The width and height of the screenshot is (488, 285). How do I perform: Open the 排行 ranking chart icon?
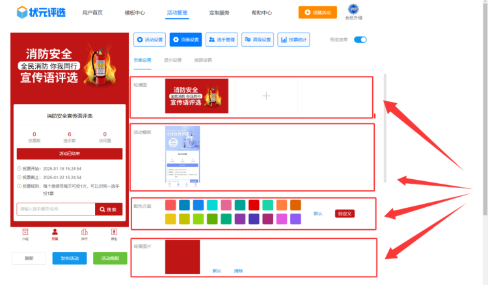coord(84,233)
